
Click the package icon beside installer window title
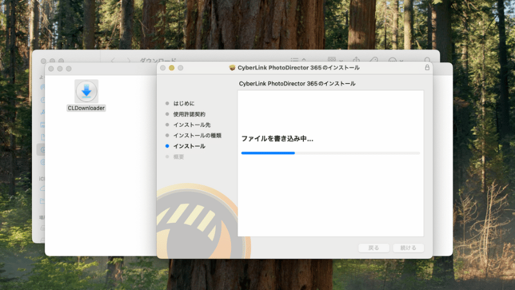(x=232, y=68)
